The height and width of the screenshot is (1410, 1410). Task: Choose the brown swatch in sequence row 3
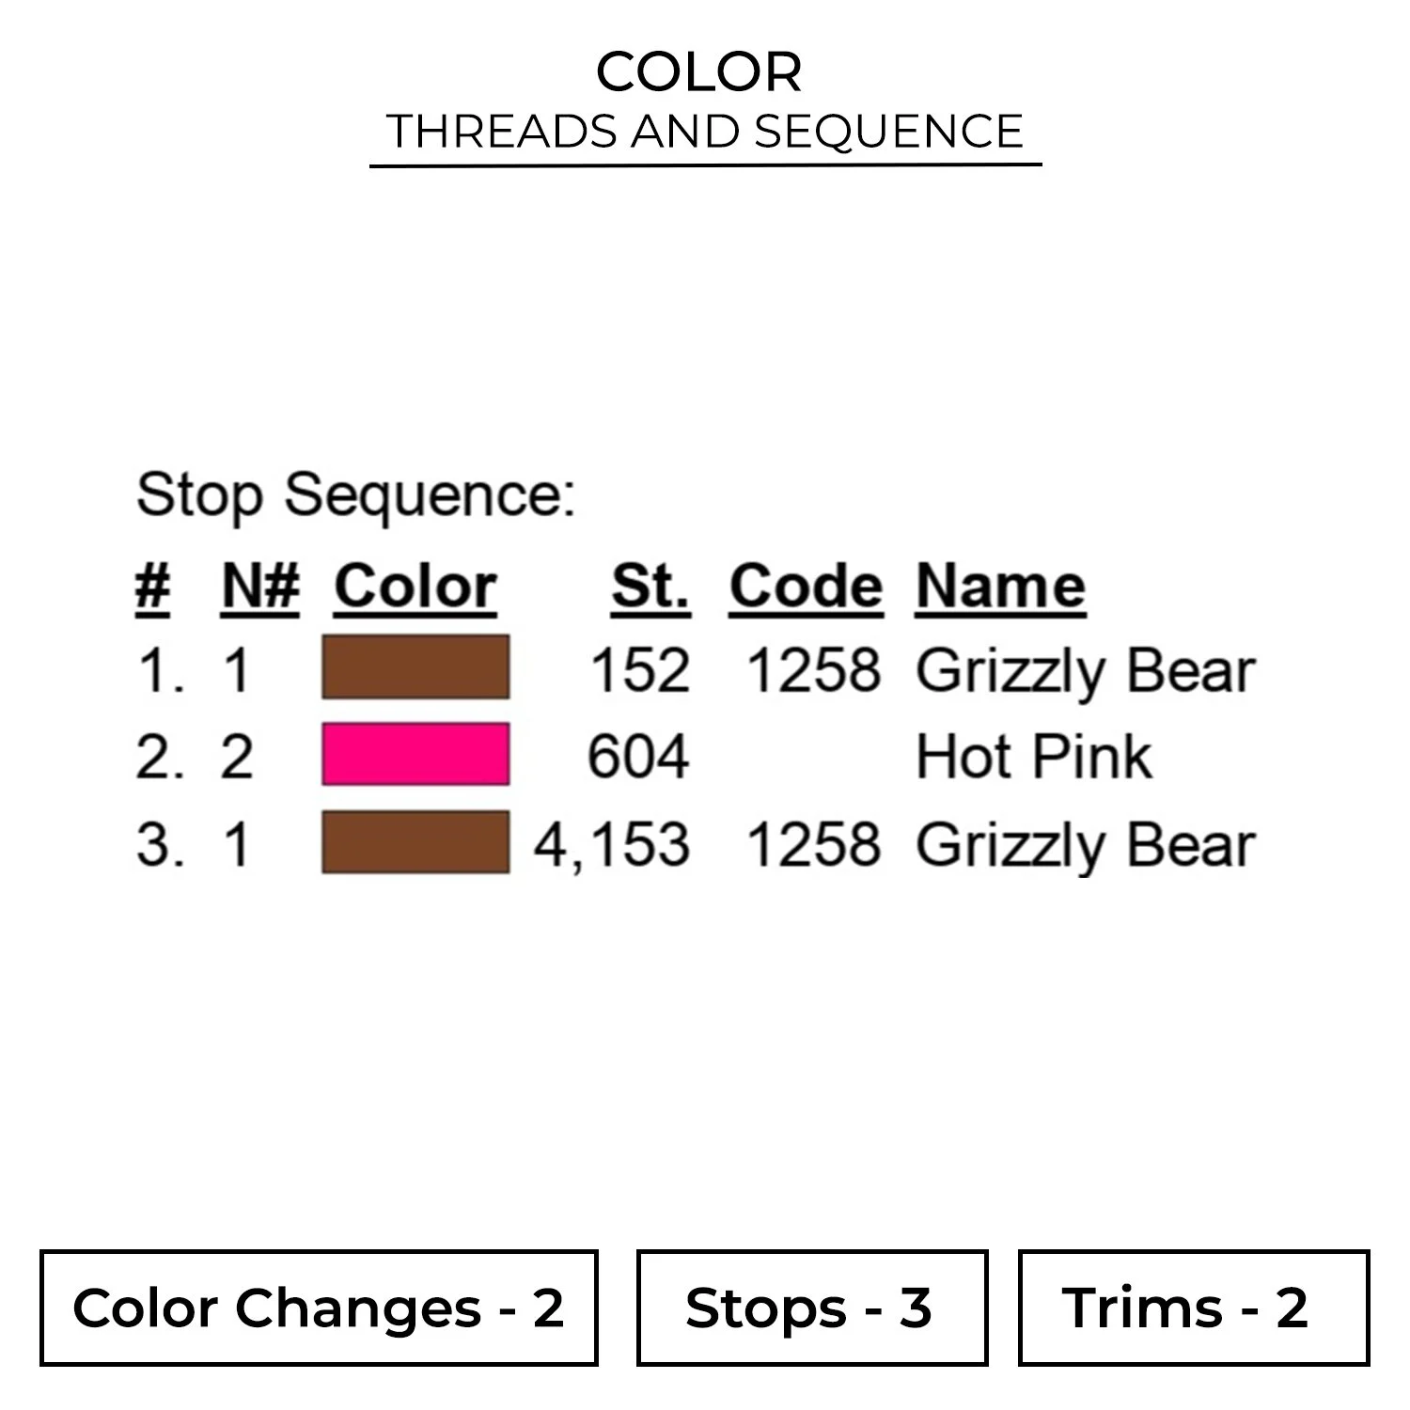coord(415,842)
